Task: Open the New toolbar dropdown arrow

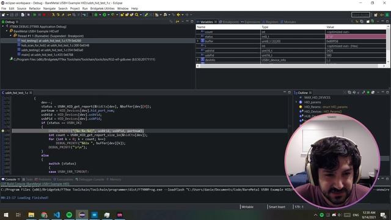Action: (x=7, y=15)
